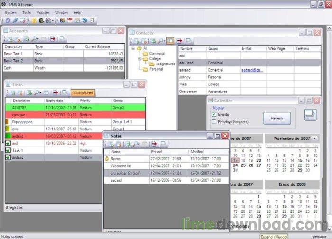332x239 pixels.
Task: Toggle the Events checkbox in Calendar
Action: [x=214, y=114]
